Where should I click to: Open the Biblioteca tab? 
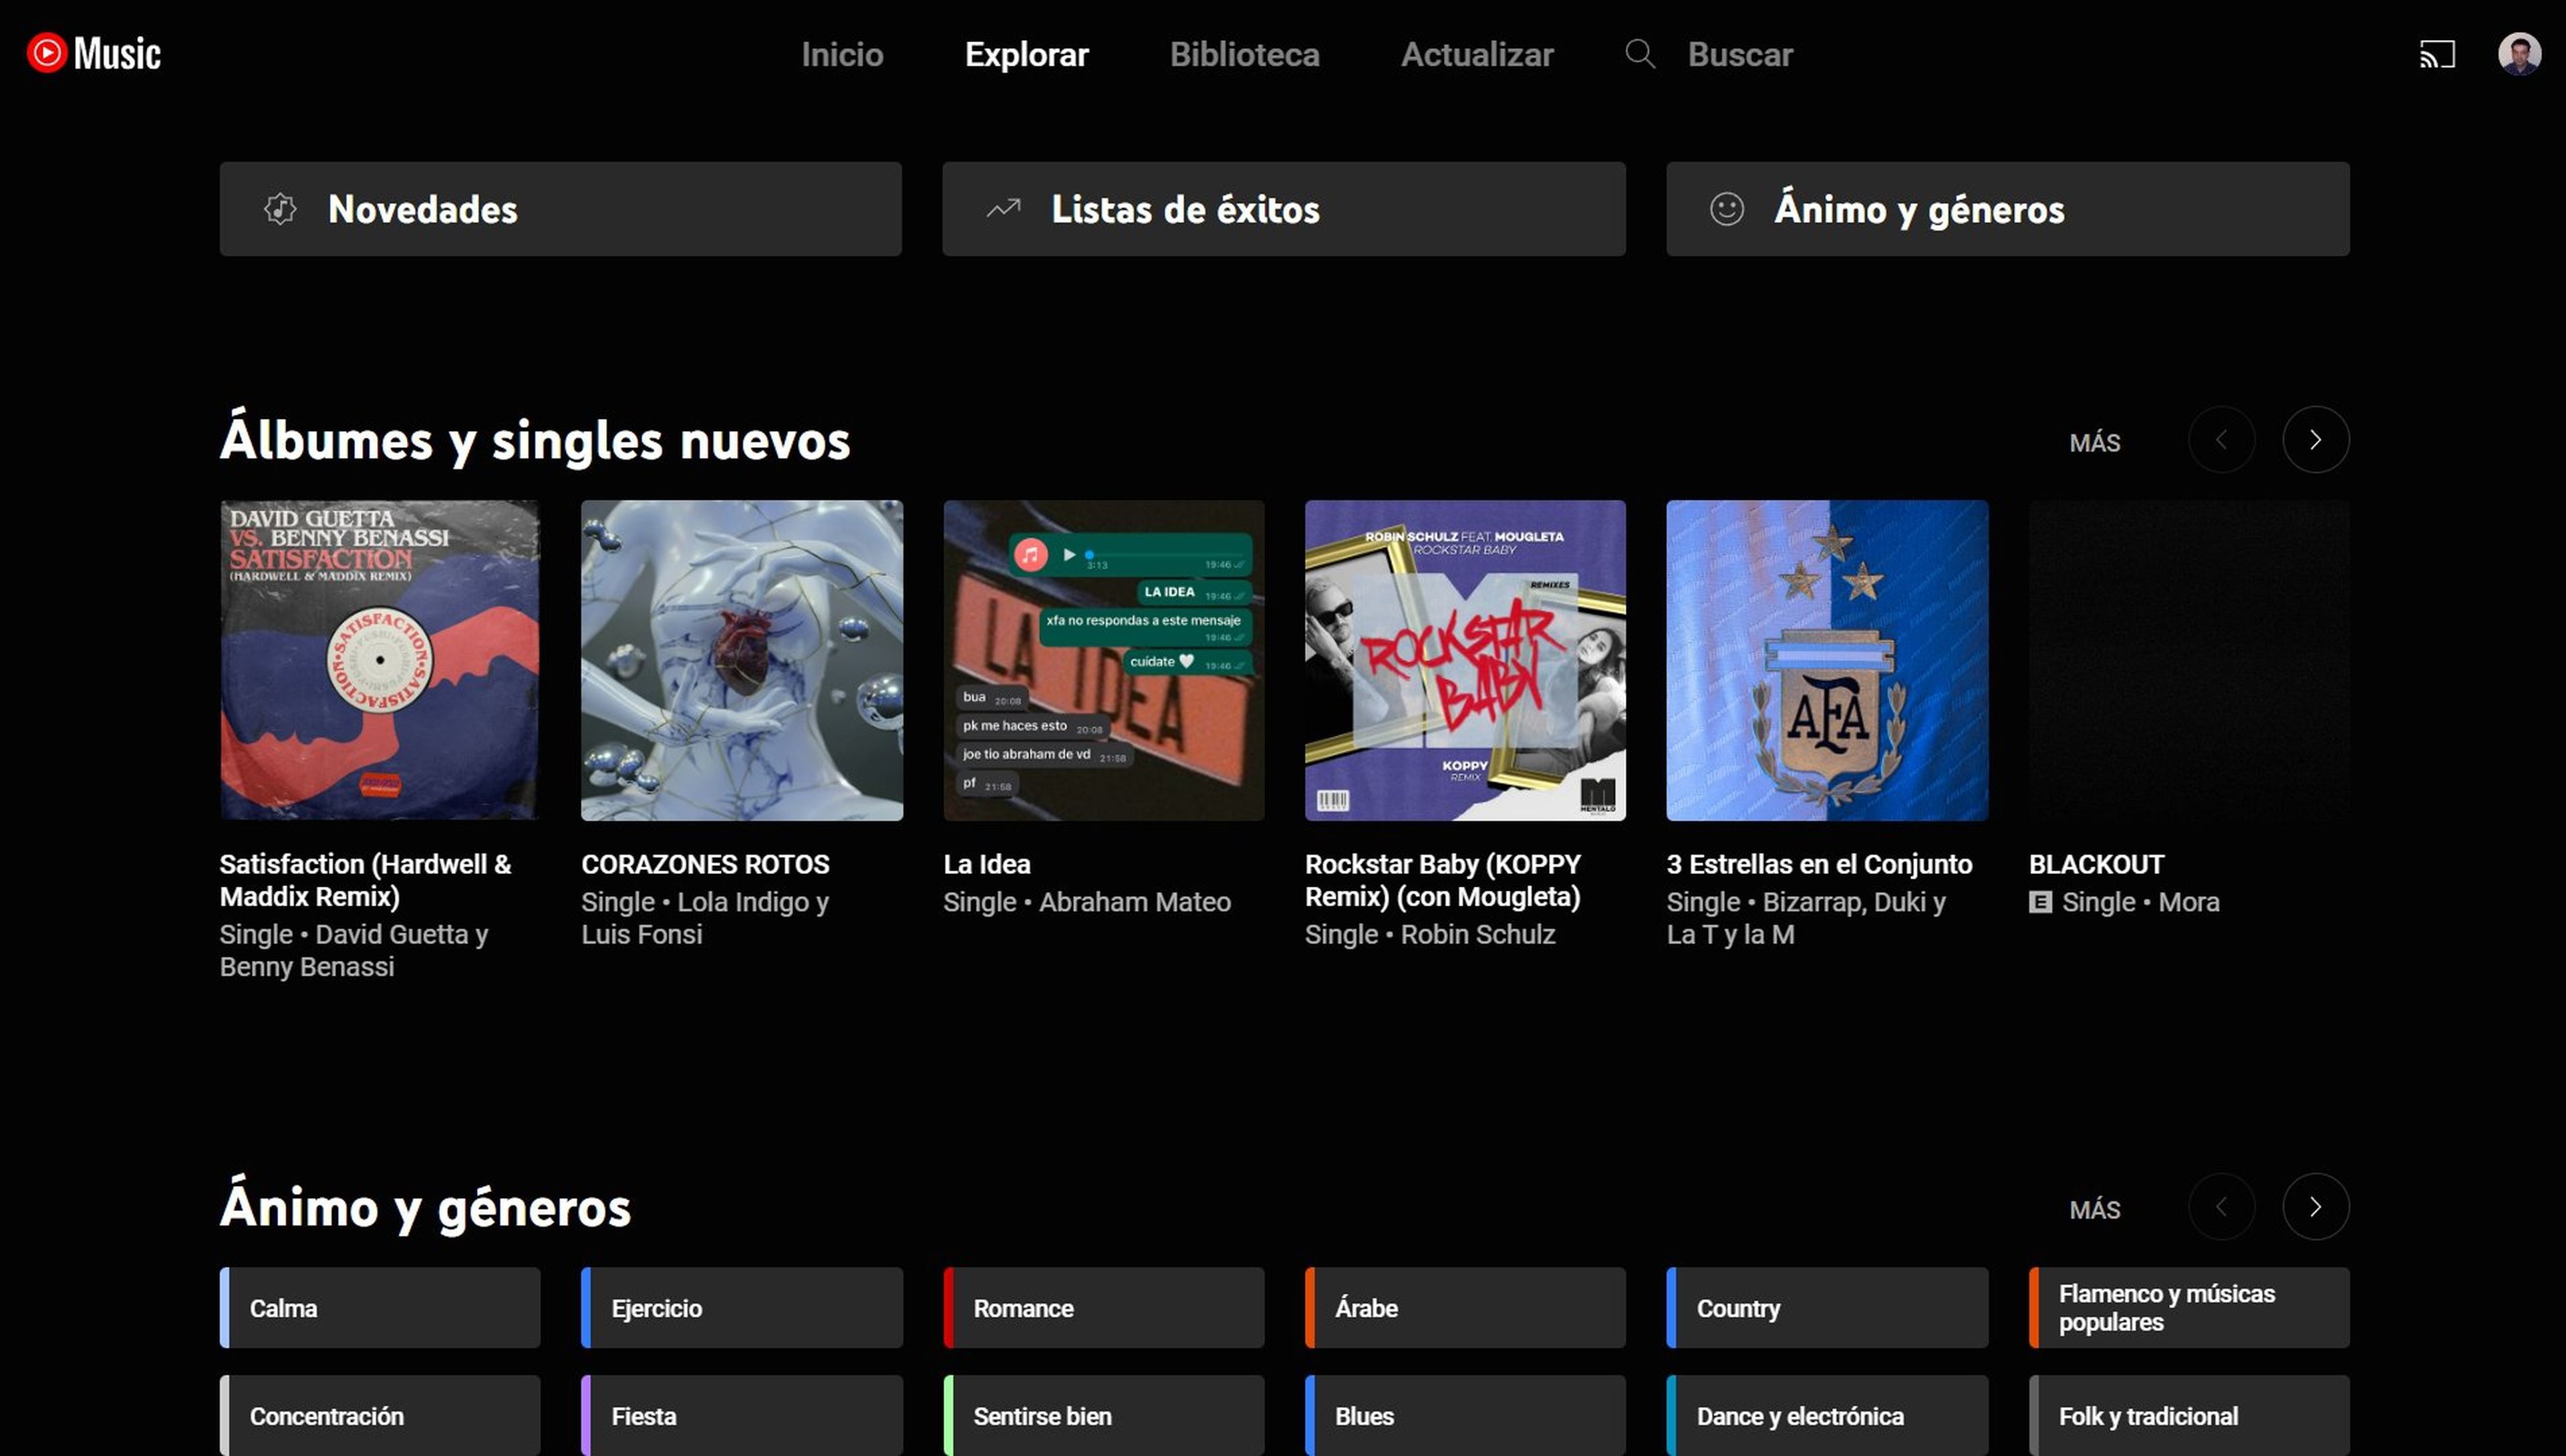click(1244, 54)
